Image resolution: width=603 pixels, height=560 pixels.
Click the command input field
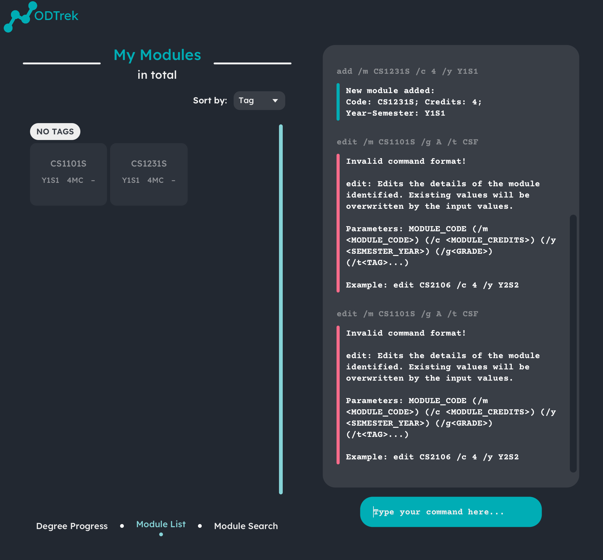coord(451,512)
